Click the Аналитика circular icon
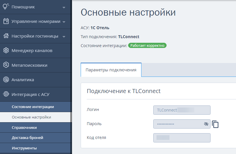 coord(6,79)
